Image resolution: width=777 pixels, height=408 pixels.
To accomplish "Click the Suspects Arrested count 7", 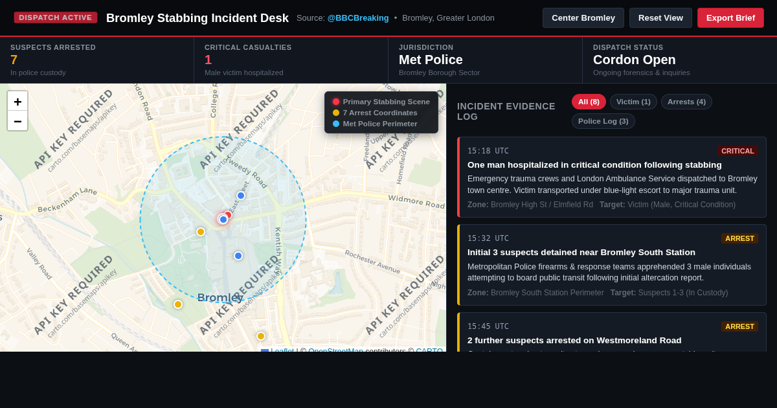I will 14,60.
